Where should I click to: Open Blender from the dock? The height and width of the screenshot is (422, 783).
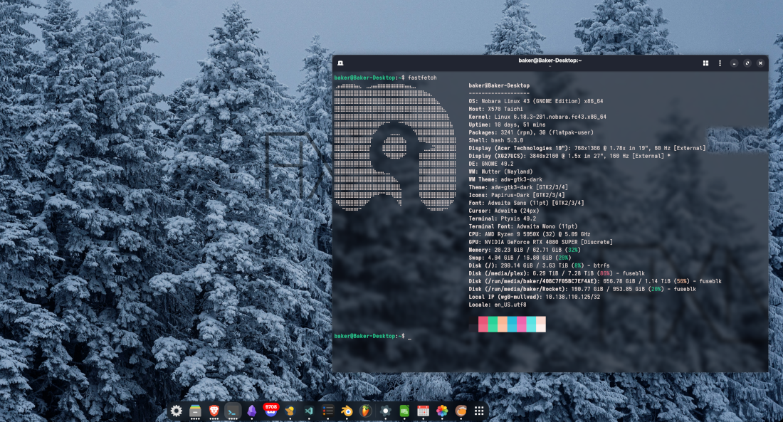tap(346, 411)
